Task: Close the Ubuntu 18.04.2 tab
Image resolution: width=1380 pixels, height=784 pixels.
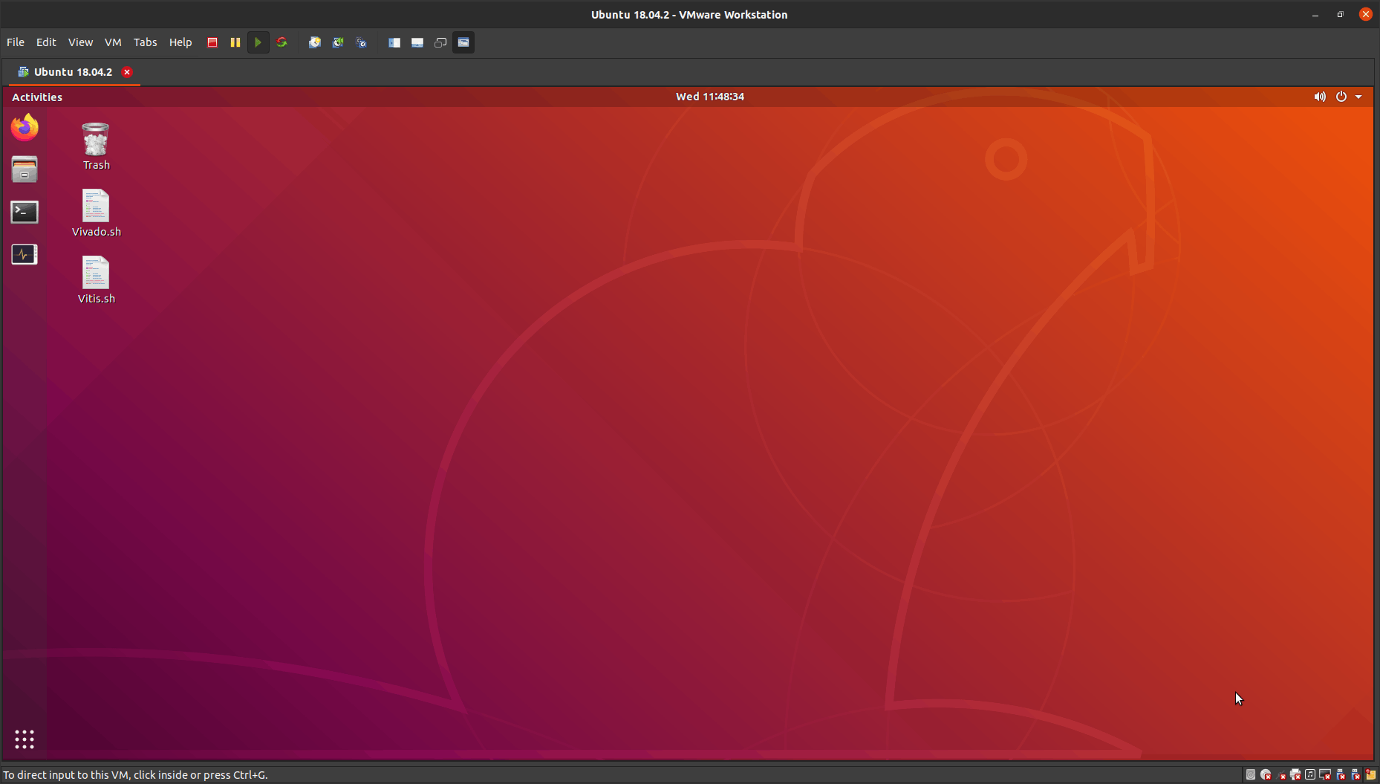Action: coord(127,72)
